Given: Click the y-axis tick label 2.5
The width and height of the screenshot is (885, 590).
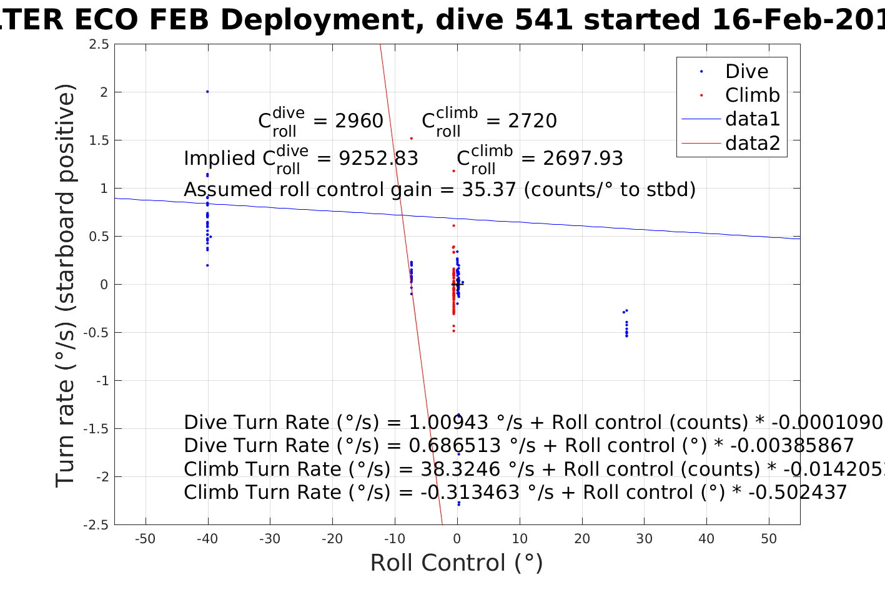Looking at the screenshot, I should point(99,44).
